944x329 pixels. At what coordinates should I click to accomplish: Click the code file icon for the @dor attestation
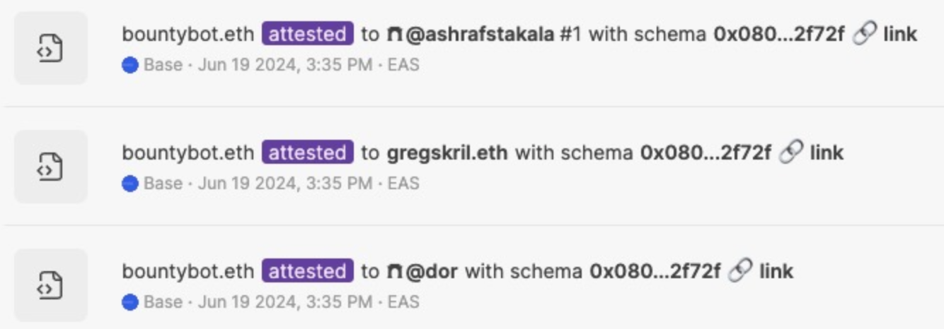click(x=50, y=285)
